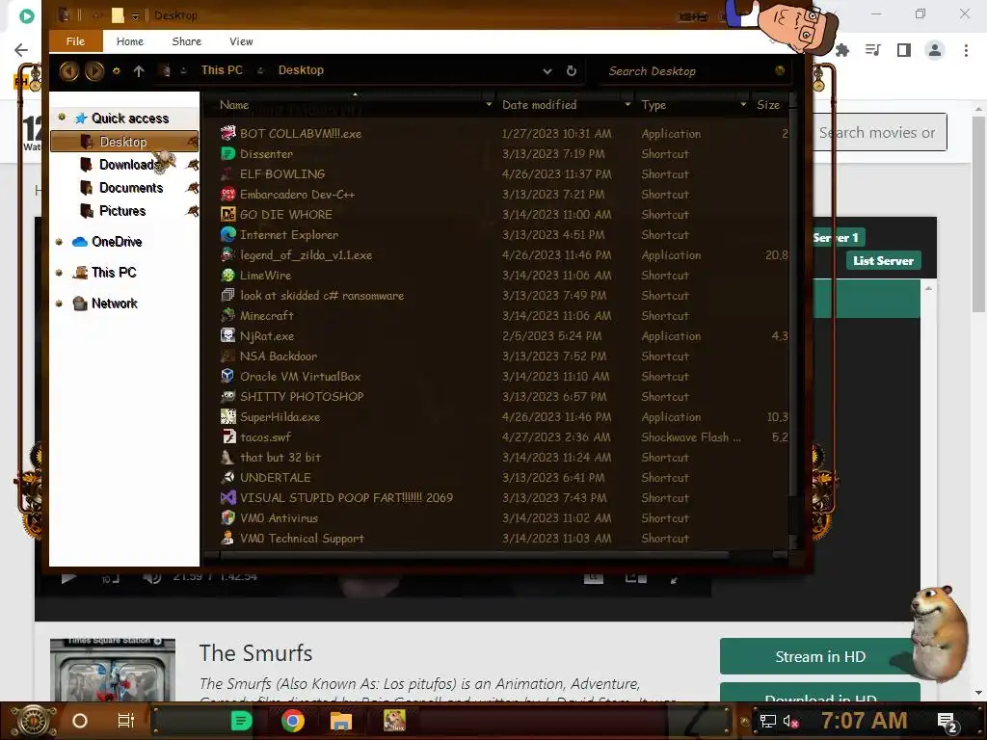987x740 pixels.
Task: Select the SuperHilda.exe icon
Action: coord(227,416)
